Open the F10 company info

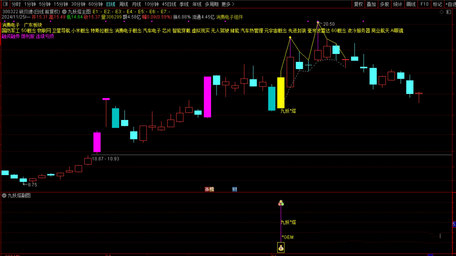(x=424, y=4)
